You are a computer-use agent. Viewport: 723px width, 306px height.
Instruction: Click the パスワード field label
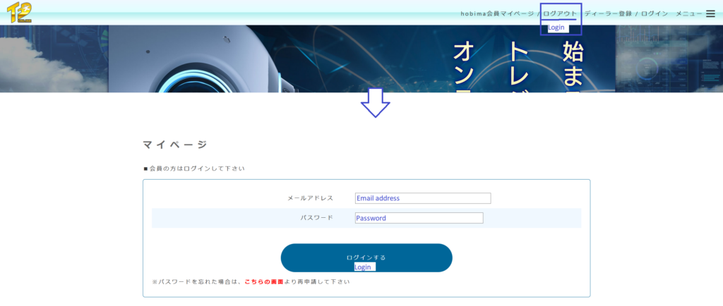tap(316, 218)
